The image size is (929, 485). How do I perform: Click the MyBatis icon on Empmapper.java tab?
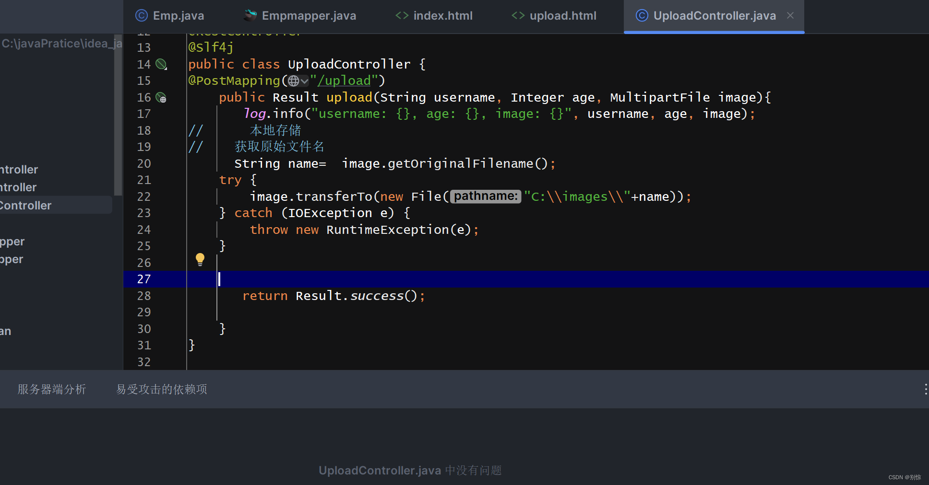point(250,15)
